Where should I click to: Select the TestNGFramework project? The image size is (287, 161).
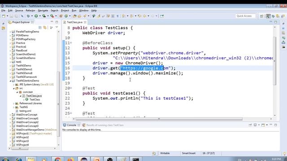26,77
